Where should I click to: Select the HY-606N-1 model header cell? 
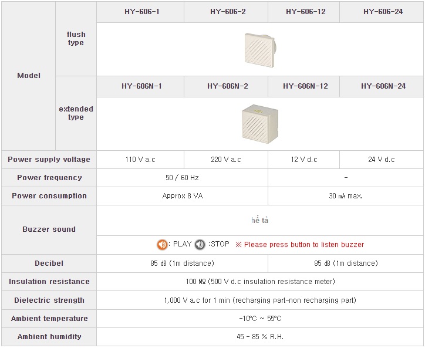(140, 87)
